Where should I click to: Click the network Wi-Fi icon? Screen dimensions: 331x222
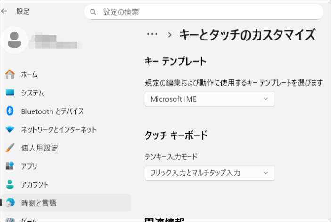point(10,129)
